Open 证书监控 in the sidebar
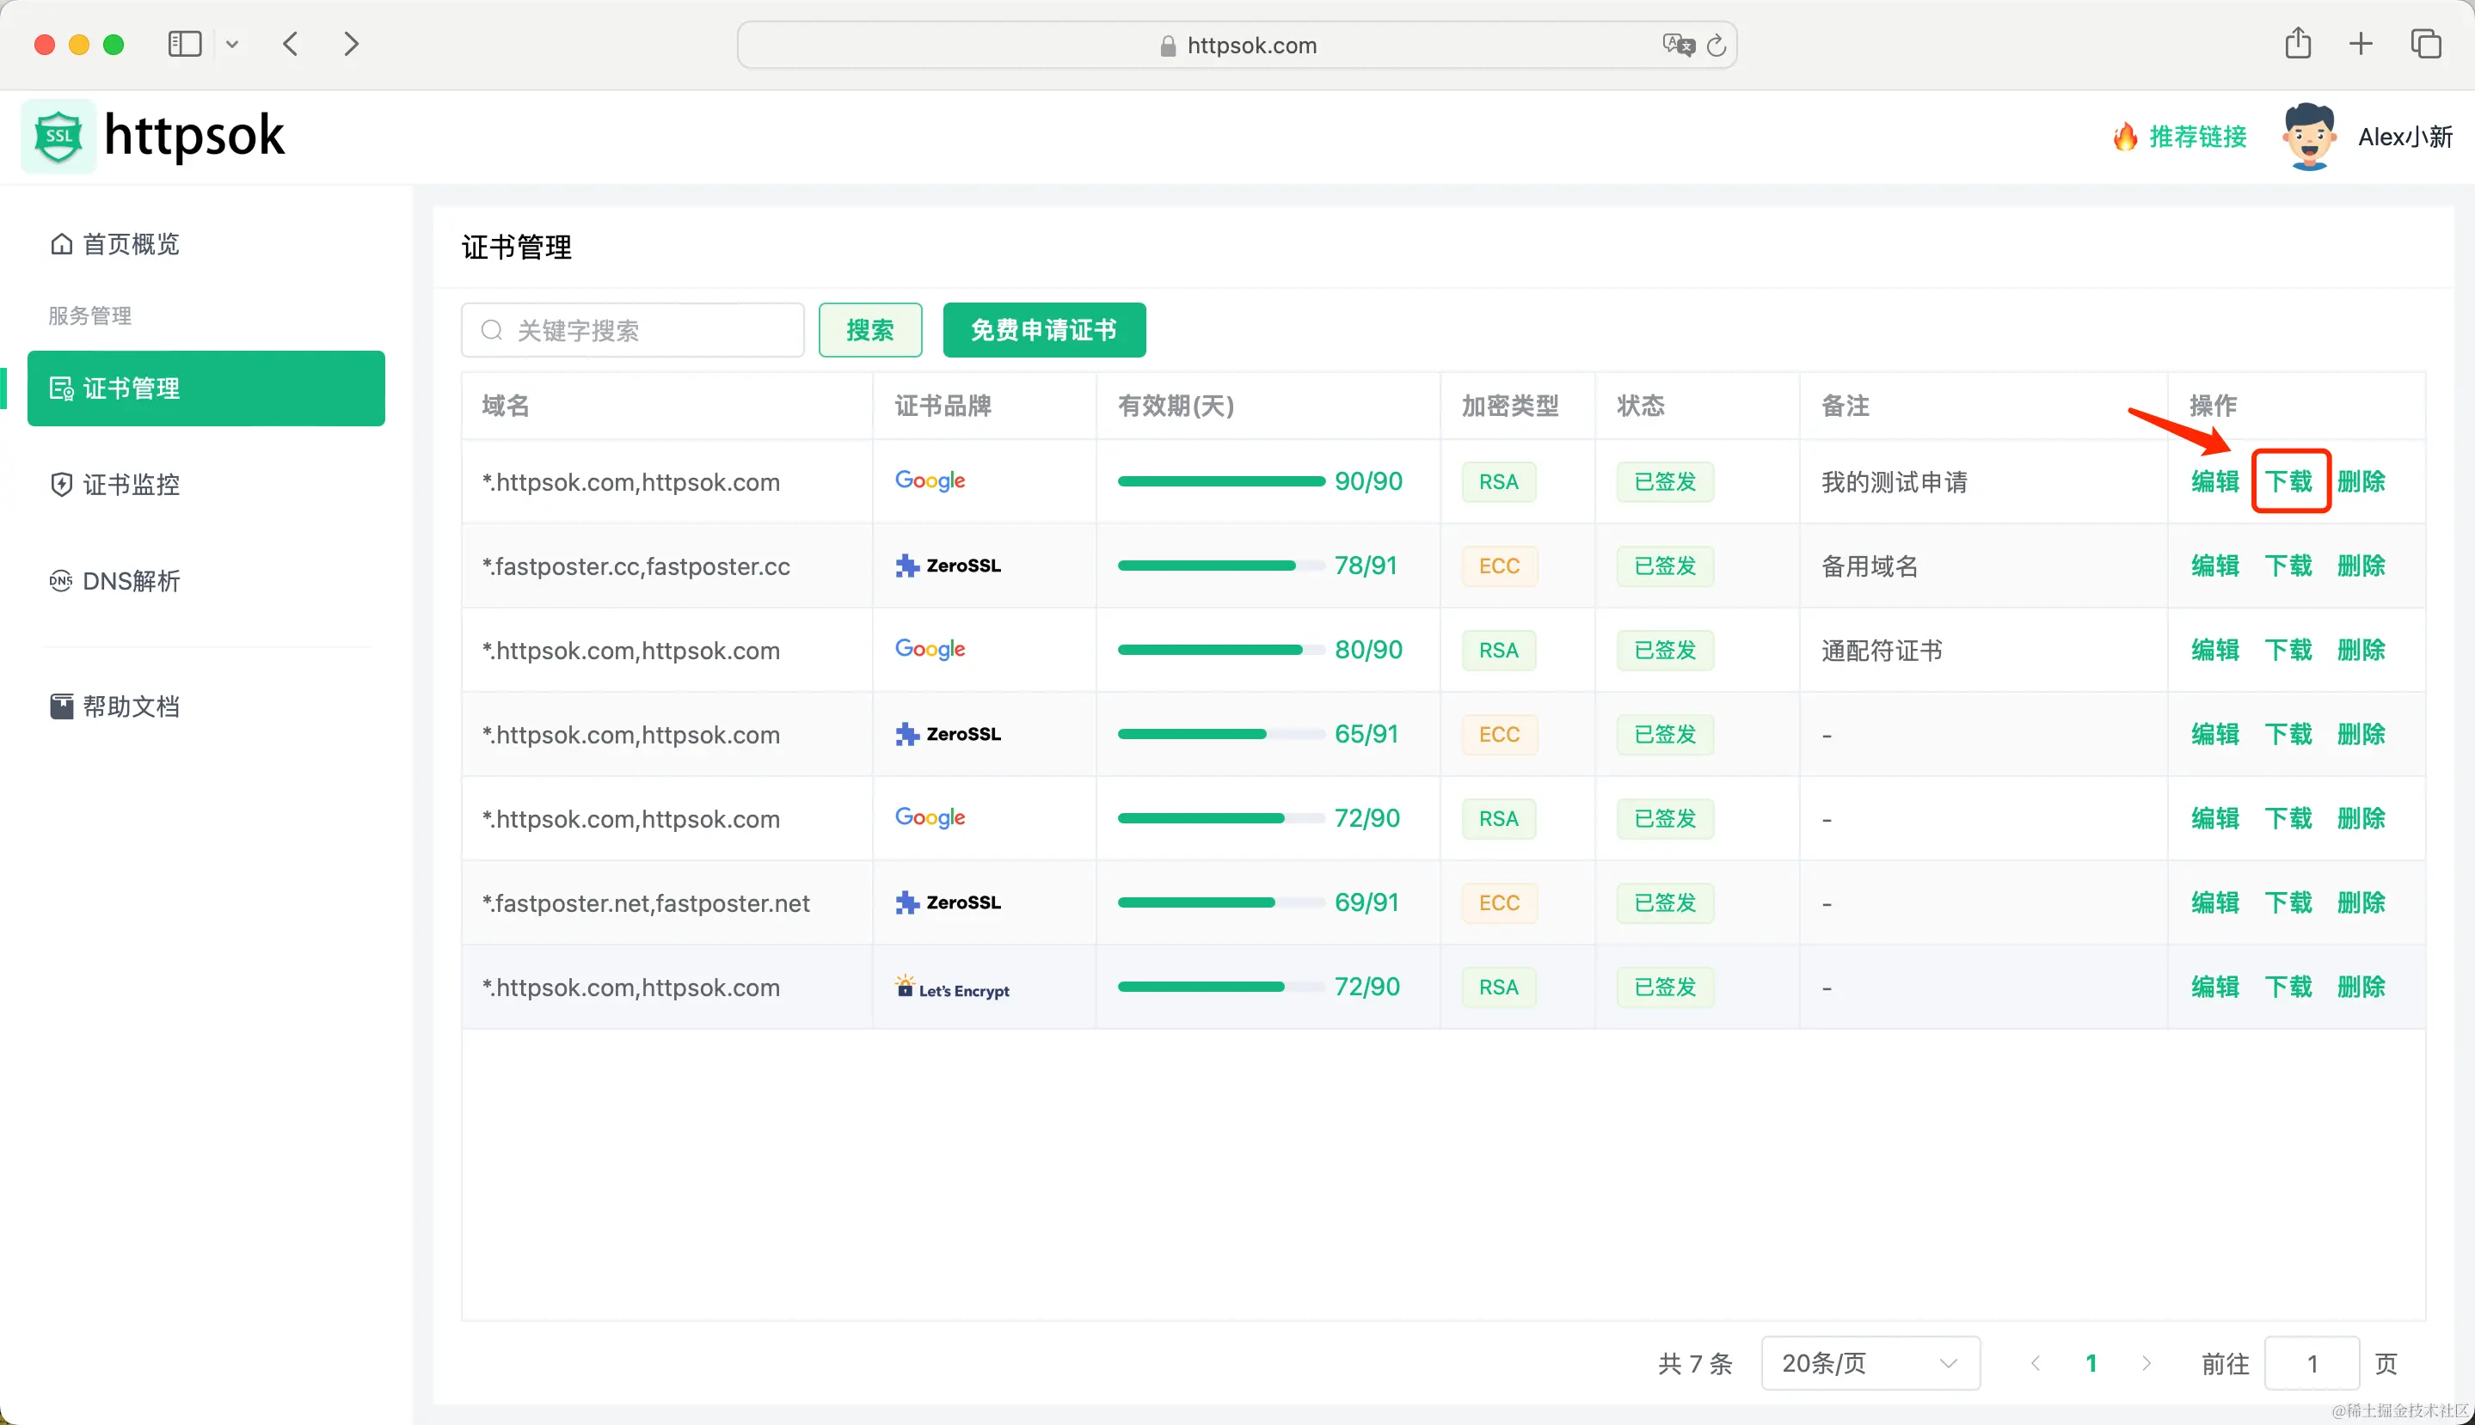 coord(130,485)
